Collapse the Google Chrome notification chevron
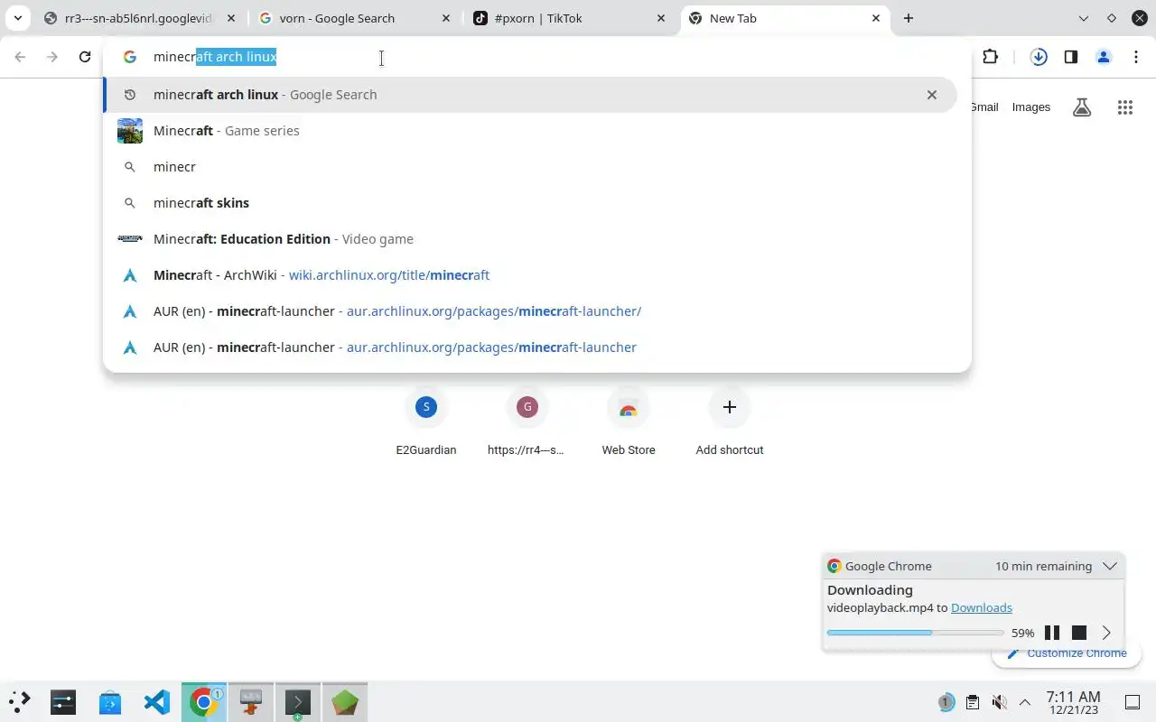 click(x=1110, y=566)
